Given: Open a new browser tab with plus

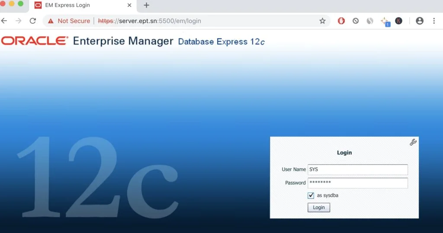Looking at the screenshot, I should click(146, 5).
